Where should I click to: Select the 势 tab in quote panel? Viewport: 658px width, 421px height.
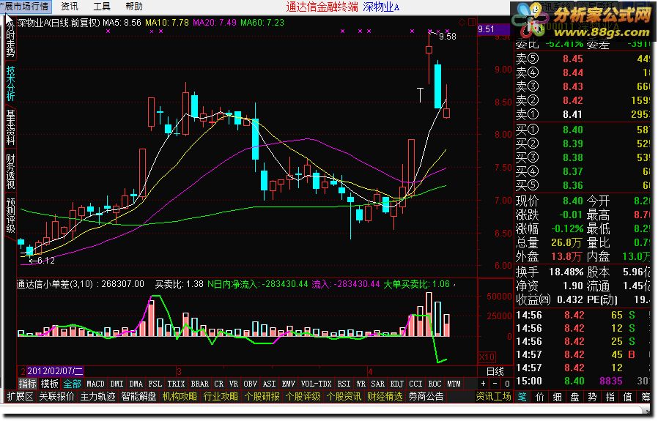pos(593,397)
